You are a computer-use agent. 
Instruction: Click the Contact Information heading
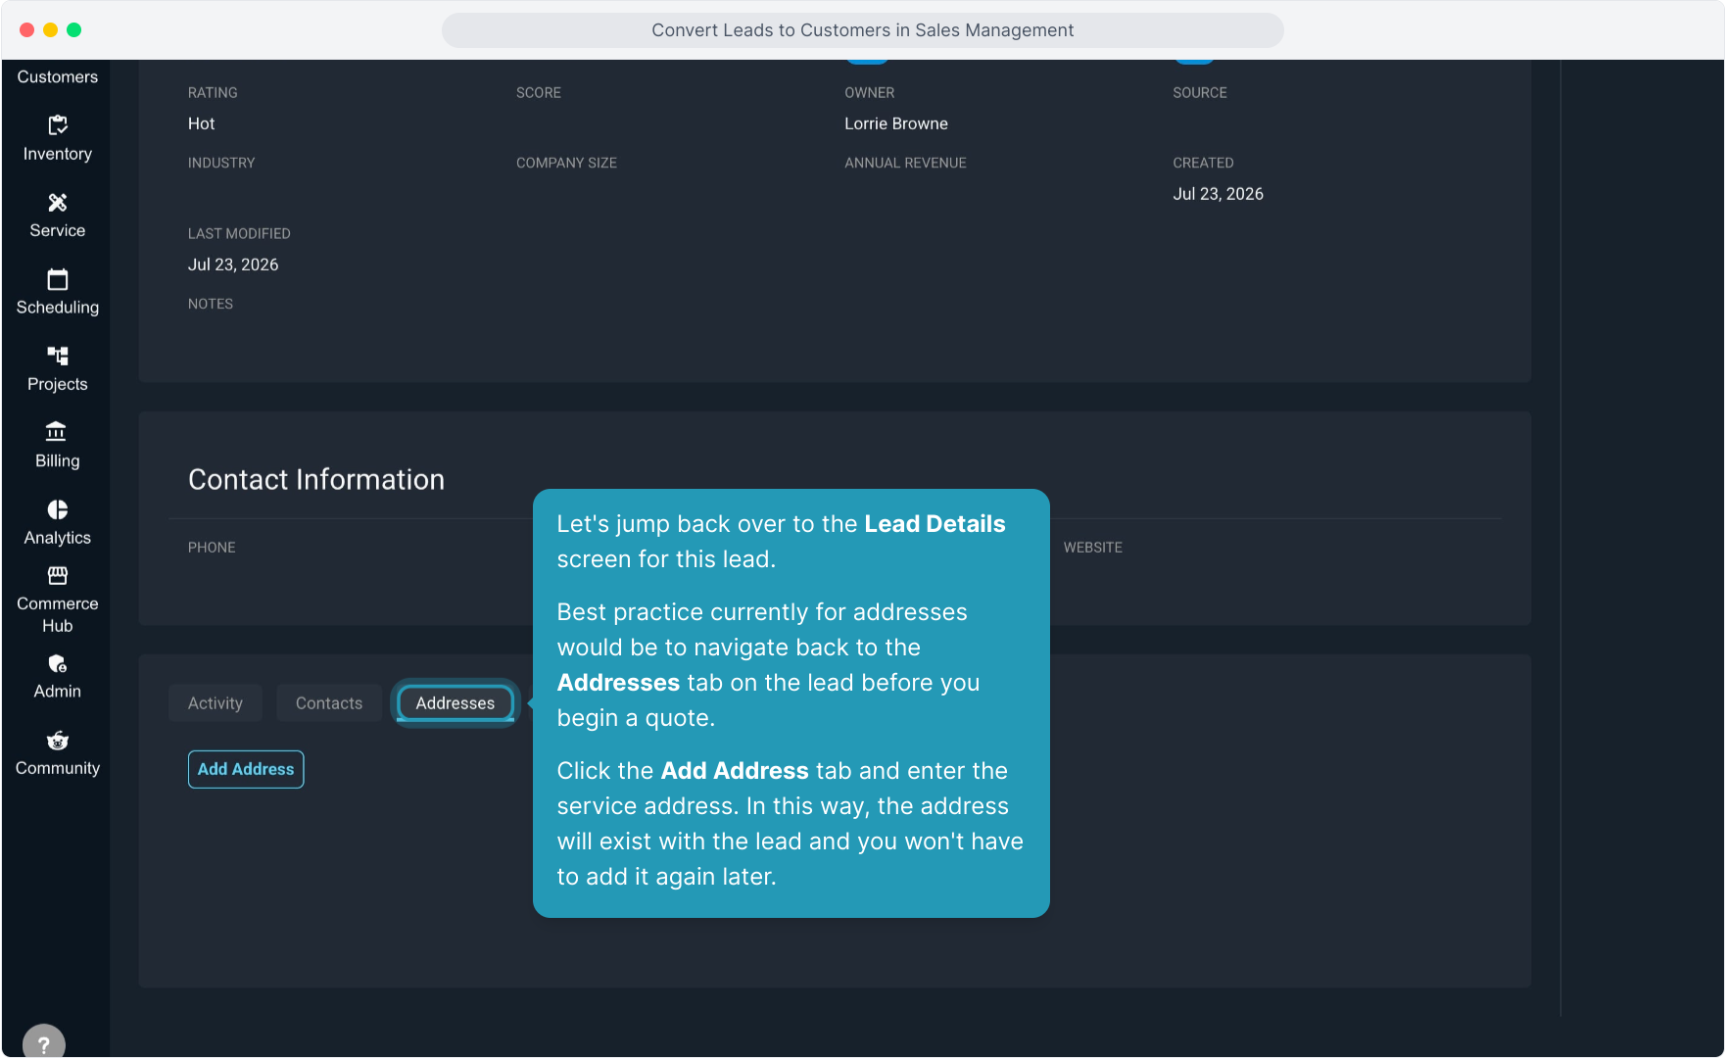[x=316, y=479]
